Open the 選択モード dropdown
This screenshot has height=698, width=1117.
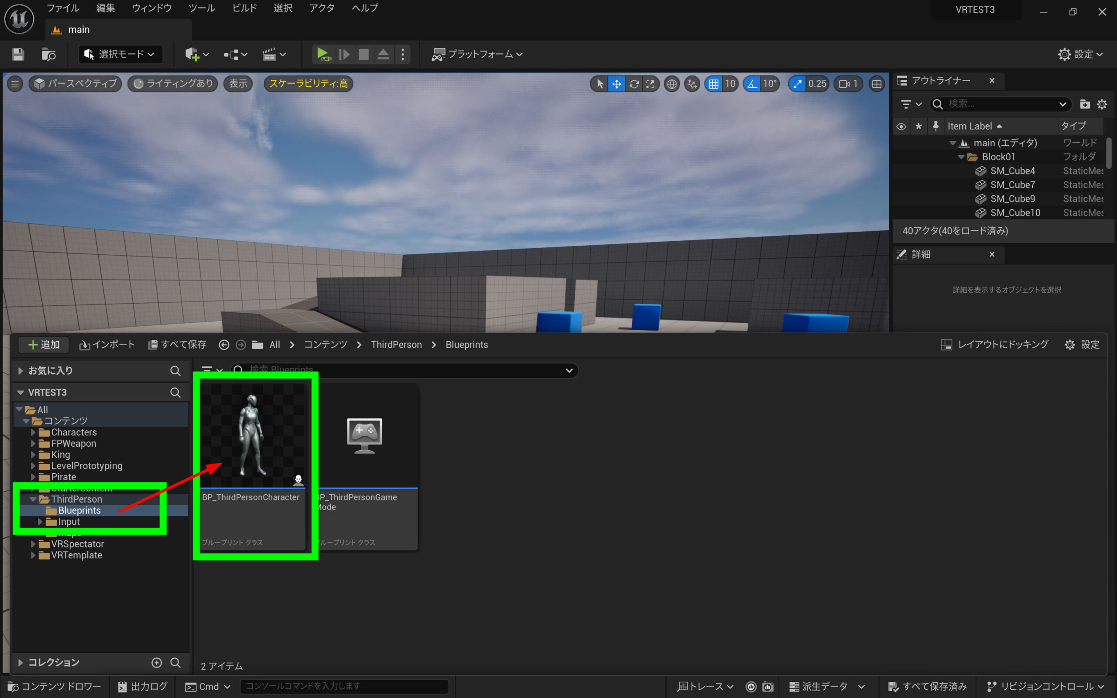pos(120,55)
